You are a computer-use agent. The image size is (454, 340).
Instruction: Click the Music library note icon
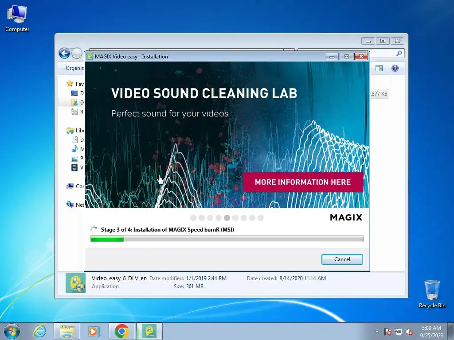[74, 149]
